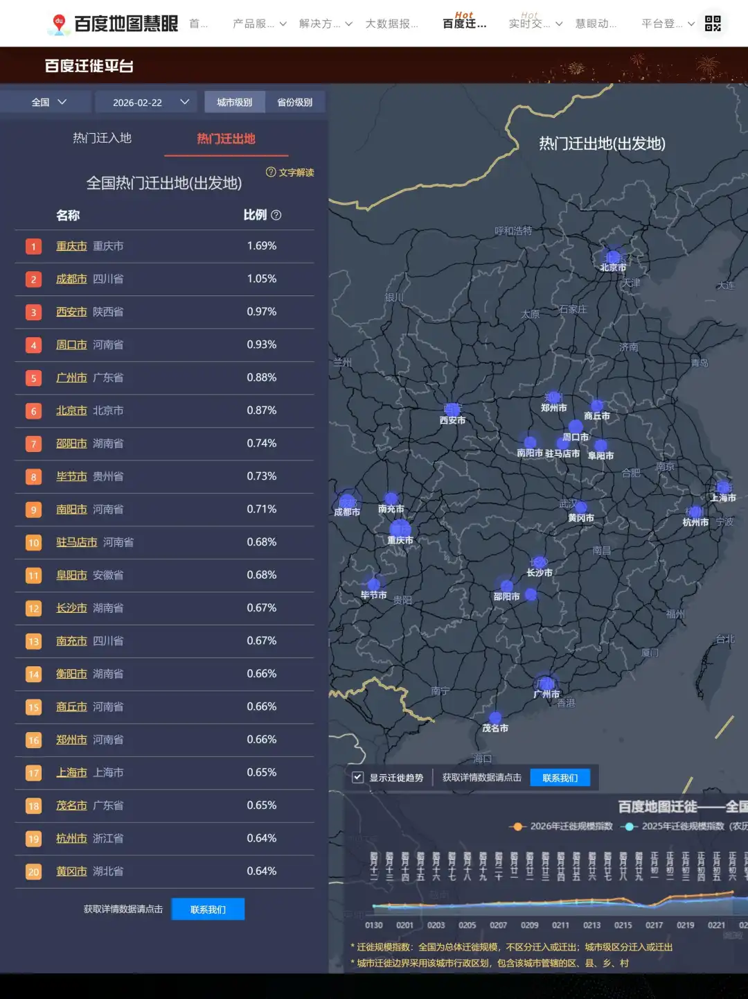
Task: Open the 慧眼动态 nav item
Action: coord(596,24)
